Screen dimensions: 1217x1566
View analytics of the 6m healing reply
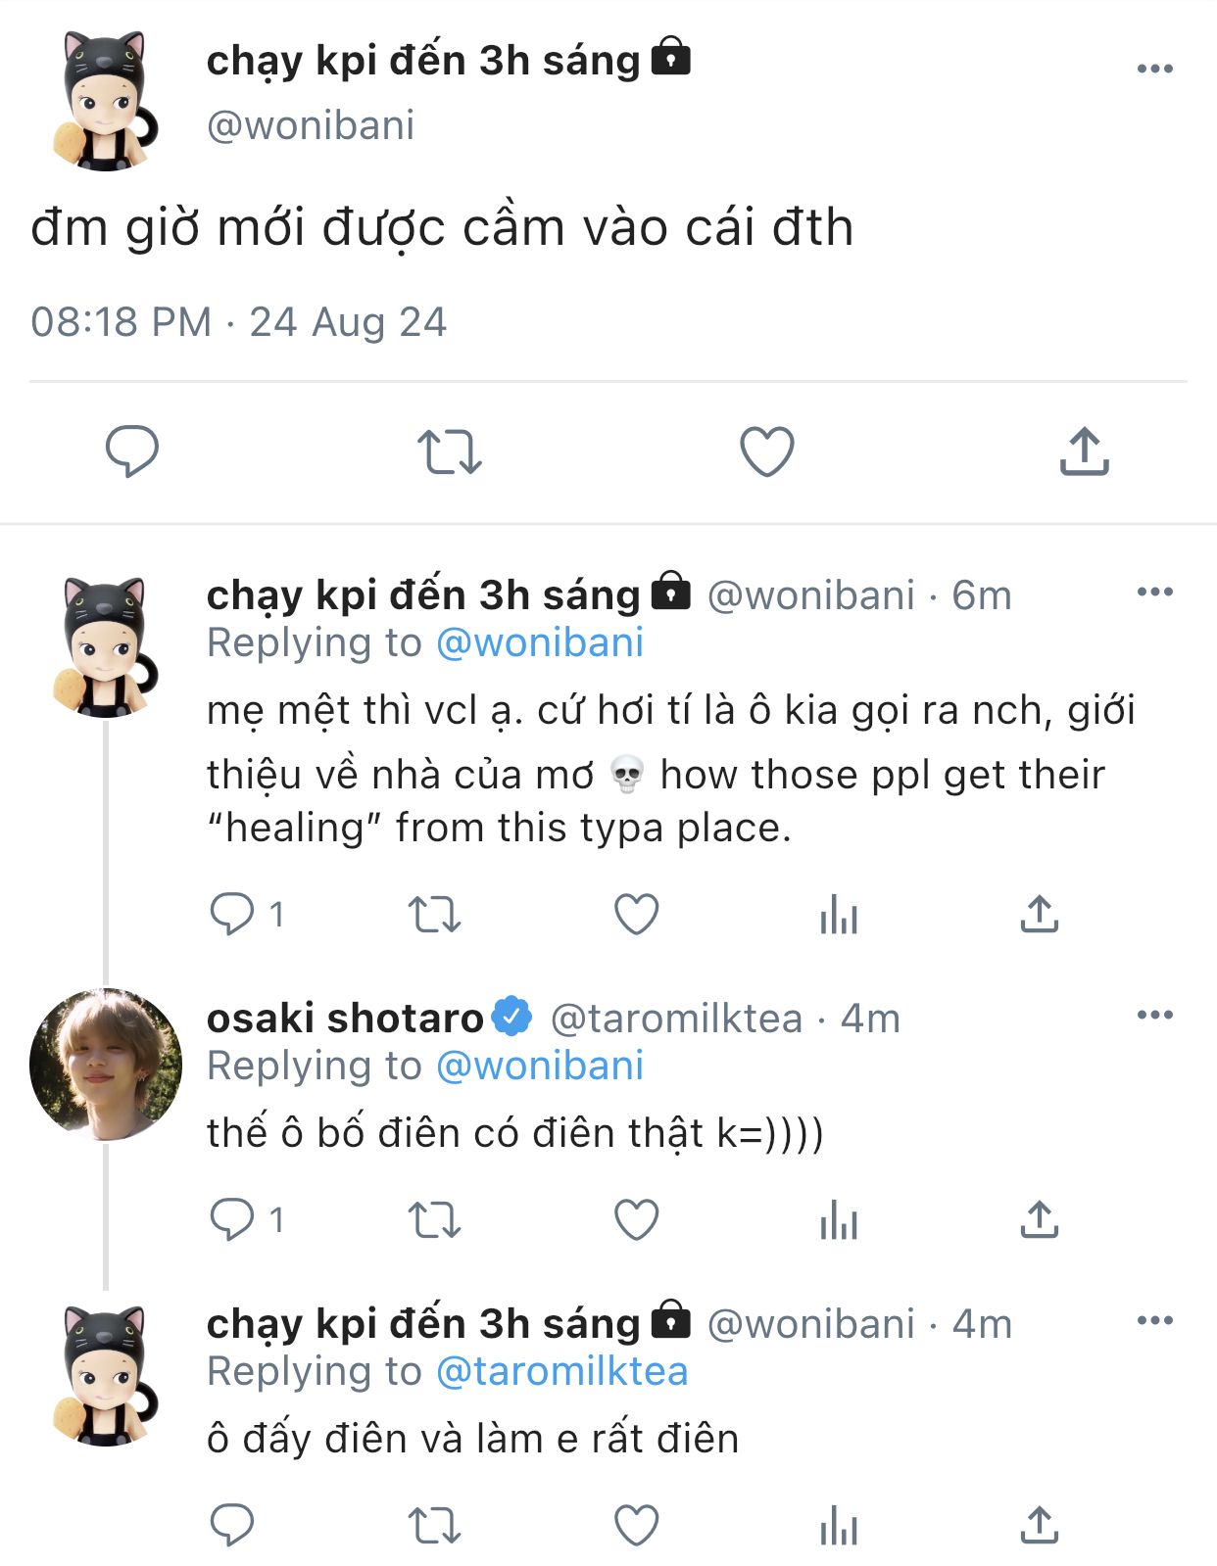tap(838, 915)
